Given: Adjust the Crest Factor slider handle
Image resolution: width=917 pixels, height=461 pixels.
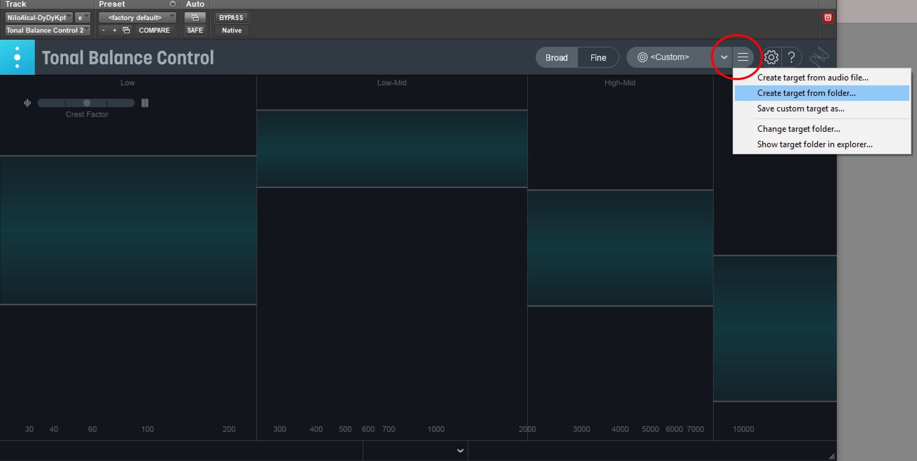Looking at the screenshot, I should (x=87, y=103).
